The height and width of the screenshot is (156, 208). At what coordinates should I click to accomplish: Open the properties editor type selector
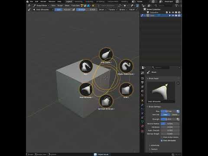(143, 68)
